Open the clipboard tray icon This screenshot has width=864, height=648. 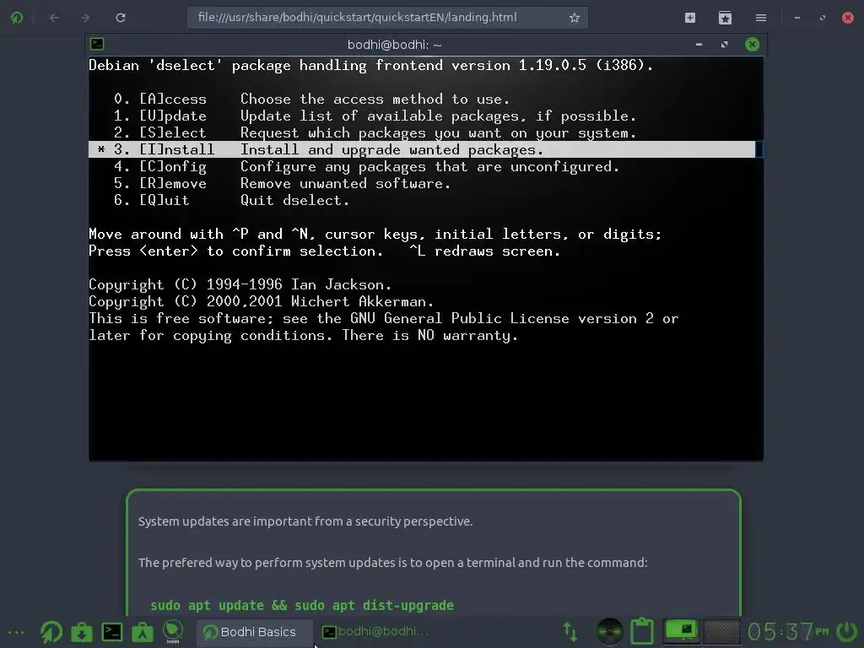(x=642, y=631)
